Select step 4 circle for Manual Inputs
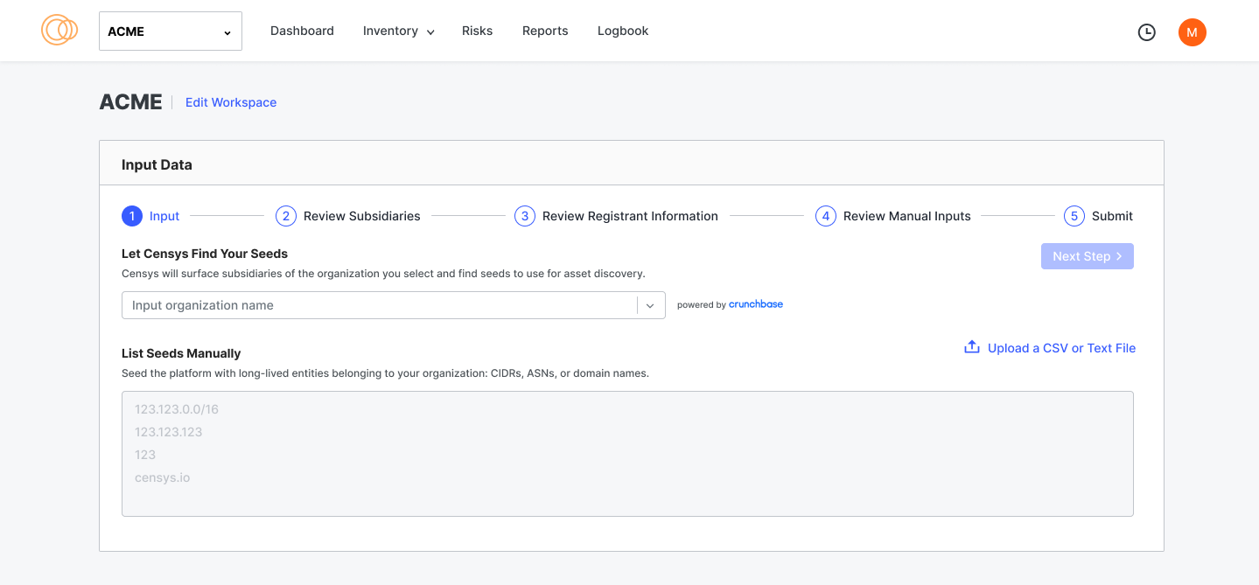This screenshot has width=1259, height=585. [x=825, y=216]
